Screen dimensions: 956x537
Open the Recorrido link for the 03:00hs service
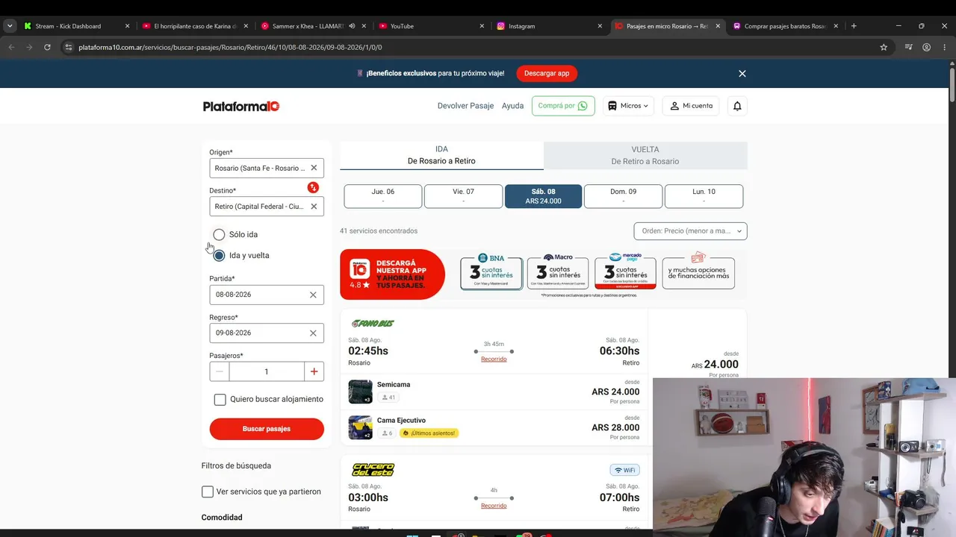click(494, 506)
